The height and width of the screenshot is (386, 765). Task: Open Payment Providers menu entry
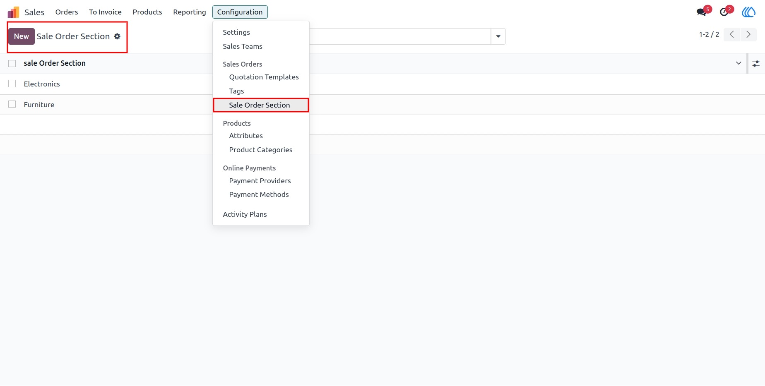tap(261, 181)
